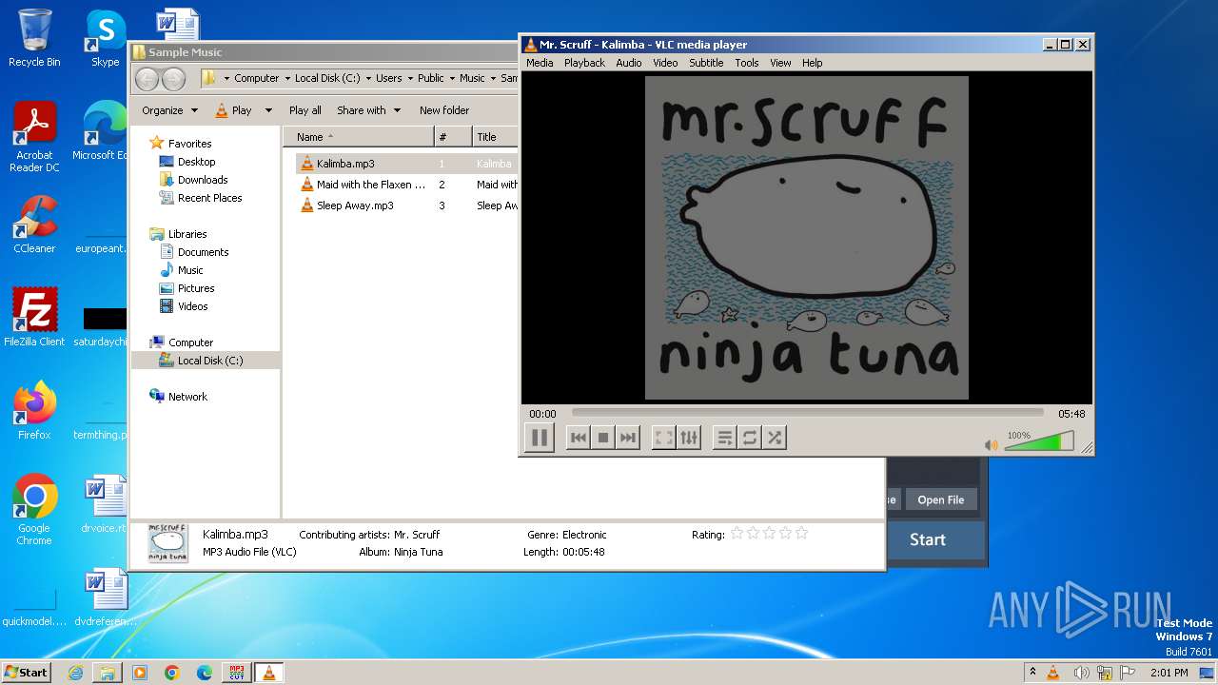This screenshot has width=1218, height=685.
Task: Seek on the VLC playback timeline
Action: coord(808,414)
